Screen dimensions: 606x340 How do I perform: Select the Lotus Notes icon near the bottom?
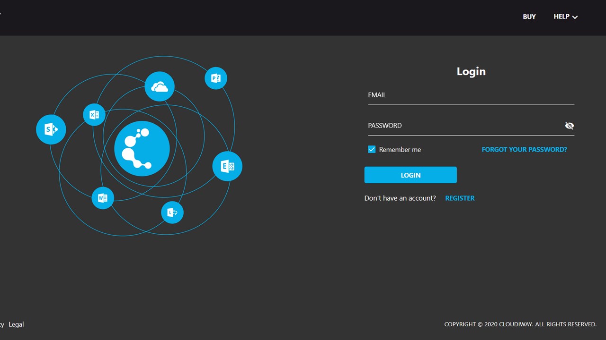coord(172,212)
